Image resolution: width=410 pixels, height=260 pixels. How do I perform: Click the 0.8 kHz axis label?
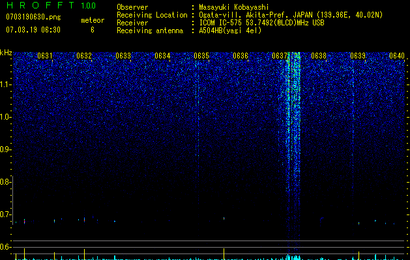coord(5,182)
